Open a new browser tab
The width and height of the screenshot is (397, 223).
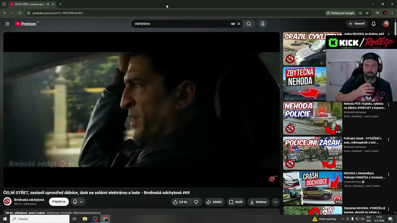point(60,4)
